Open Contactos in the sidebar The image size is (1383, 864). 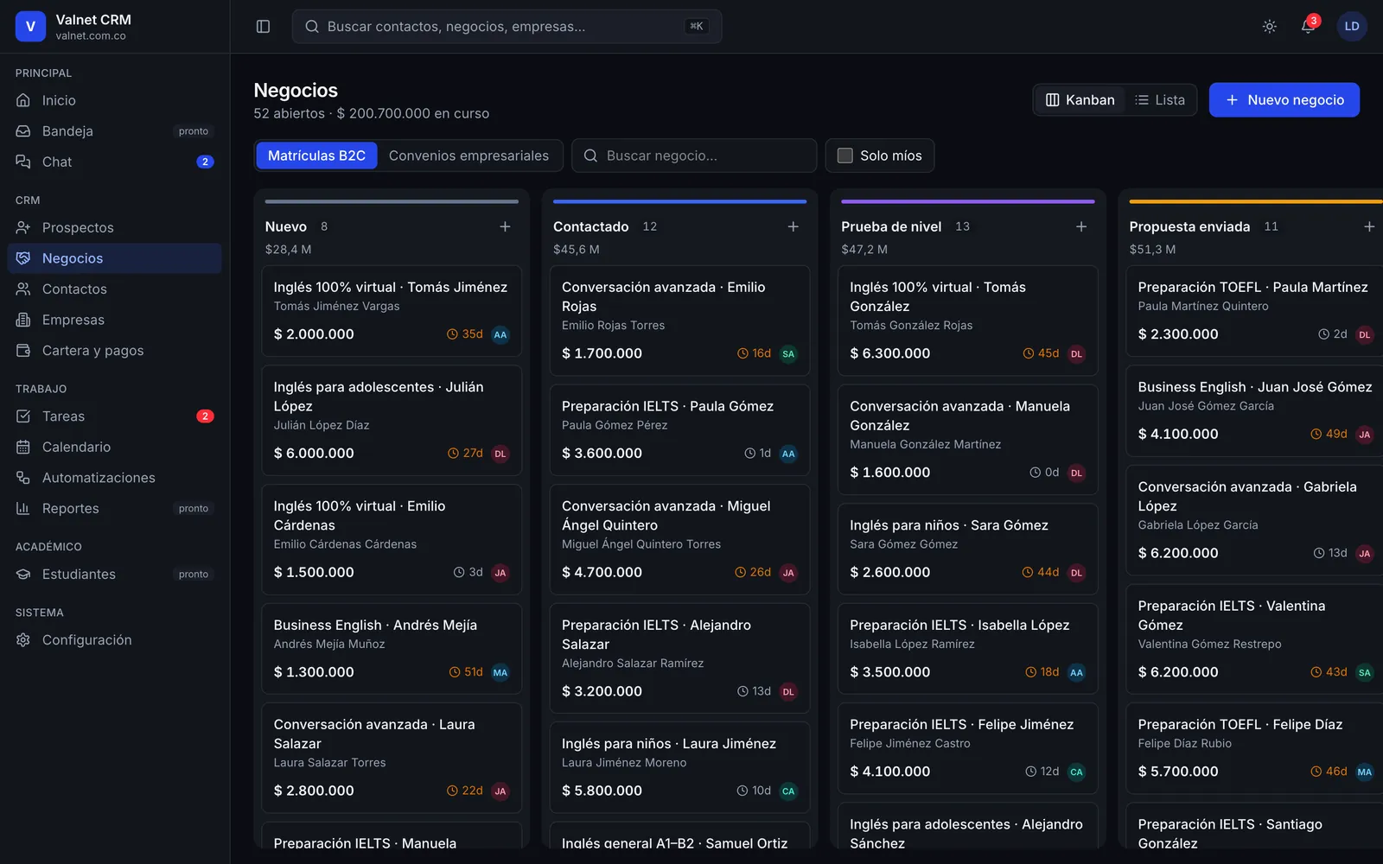[114, 289]
